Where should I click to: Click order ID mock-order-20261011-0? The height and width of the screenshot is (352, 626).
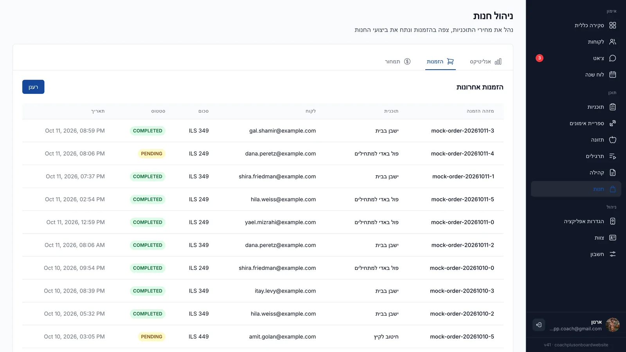[x=462, y=222]
